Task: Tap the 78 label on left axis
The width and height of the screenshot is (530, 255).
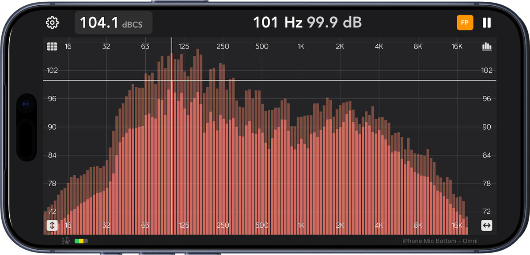Action: pos(53,184)
